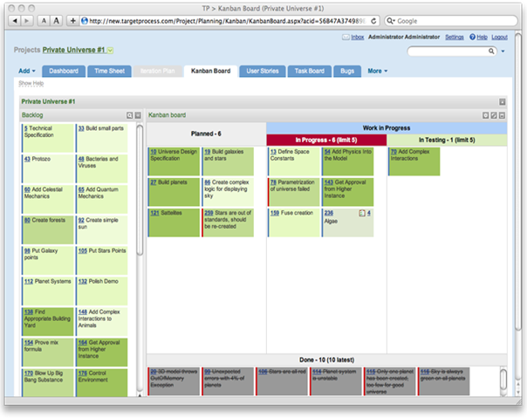Click the Done - 10 (10 latest) header
The height and width of the screenshot is (418, 527).
pos(326,360)
